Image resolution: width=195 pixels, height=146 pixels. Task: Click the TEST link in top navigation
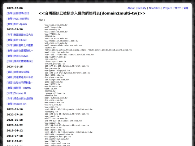pos(177,8)
